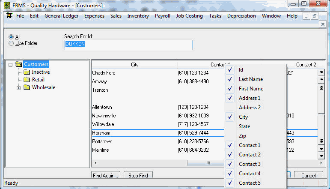
Task: Open the Inventory menu
Action: [138, 16]
